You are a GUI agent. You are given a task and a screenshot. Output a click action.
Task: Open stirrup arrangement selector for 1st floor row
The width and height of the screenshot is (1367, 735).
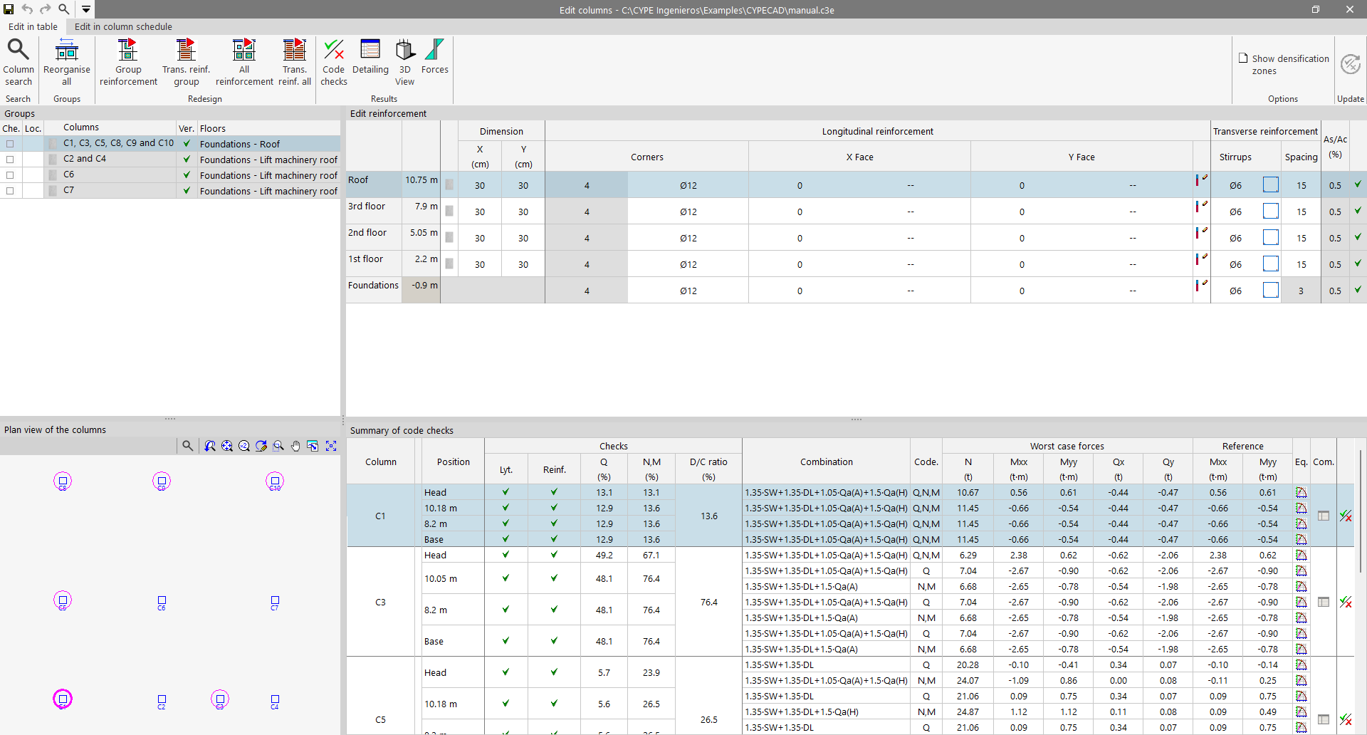[x=1270, y=264]
